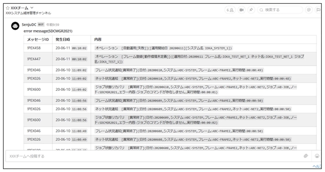Screen dimensions: 325x172
Task: Click message ID !PEX458
Action: [x=34, y=48]
